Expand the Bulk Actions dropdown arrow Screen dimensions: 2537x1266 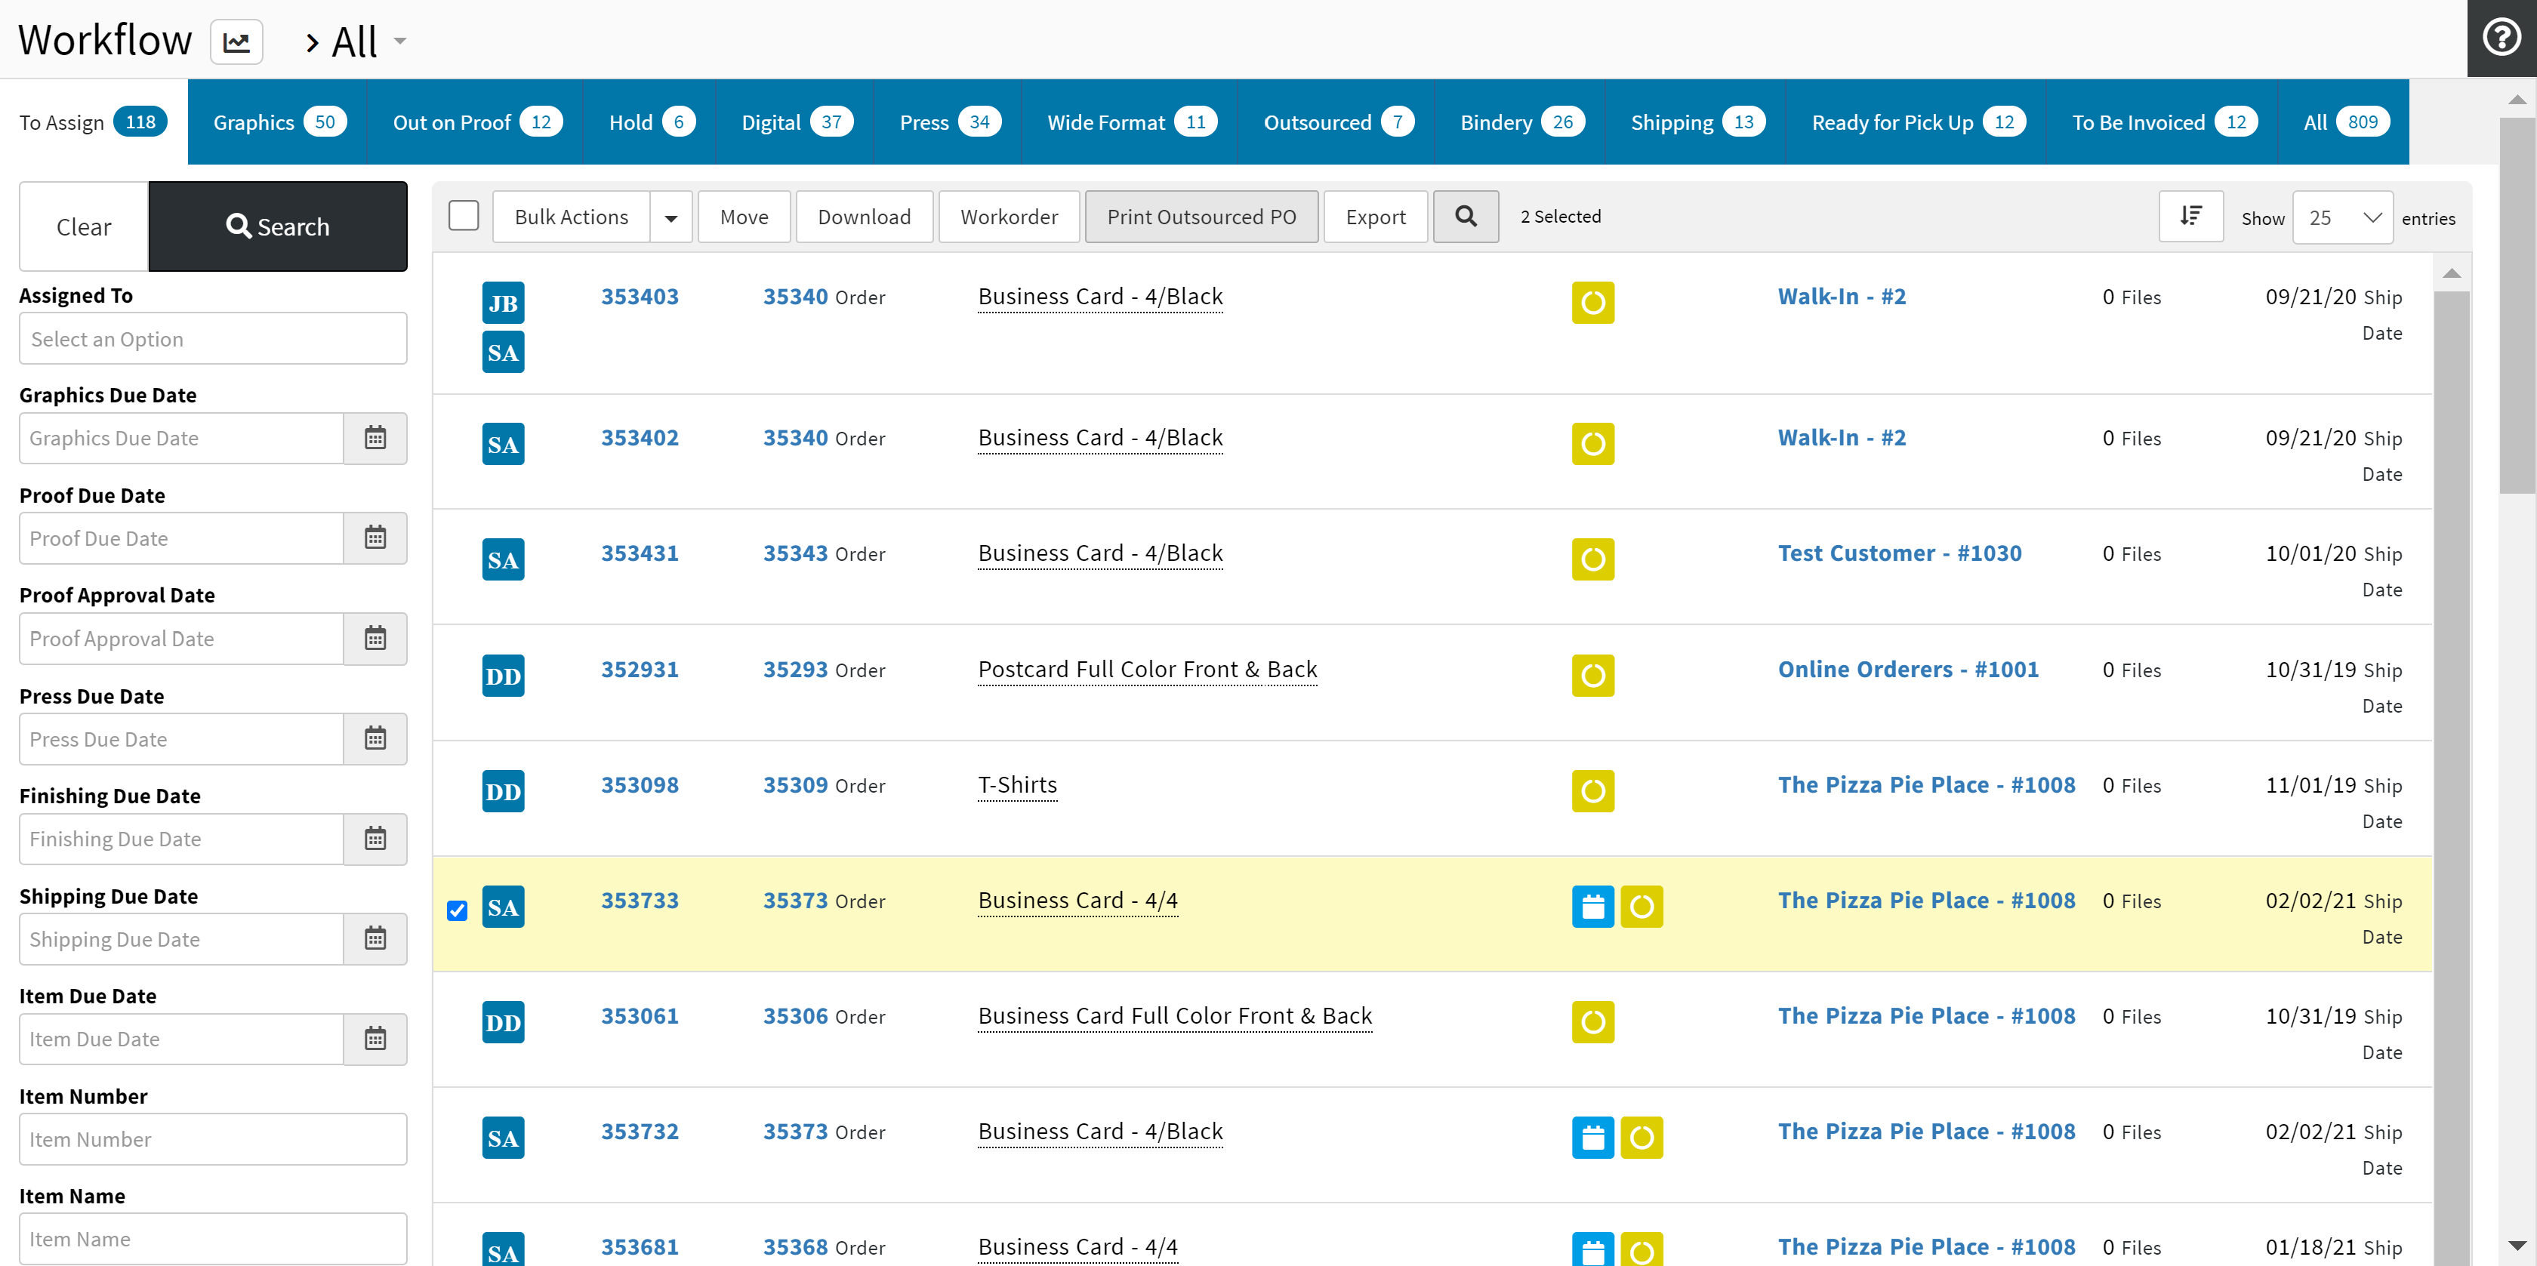pos(670,217)
